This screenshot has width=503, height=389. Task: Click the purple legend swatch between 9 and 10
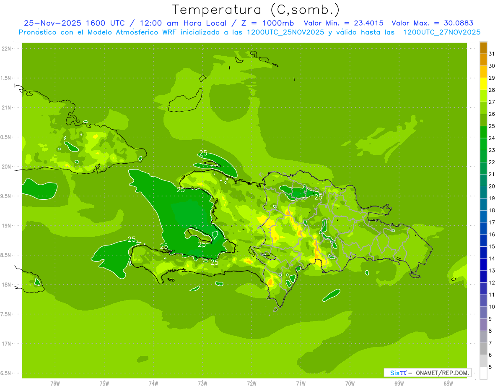point(483,313)
